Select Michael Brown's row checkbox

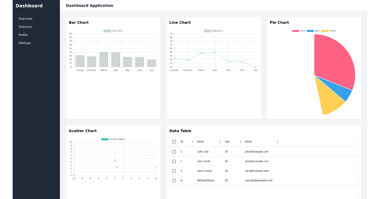click(174, 180)
